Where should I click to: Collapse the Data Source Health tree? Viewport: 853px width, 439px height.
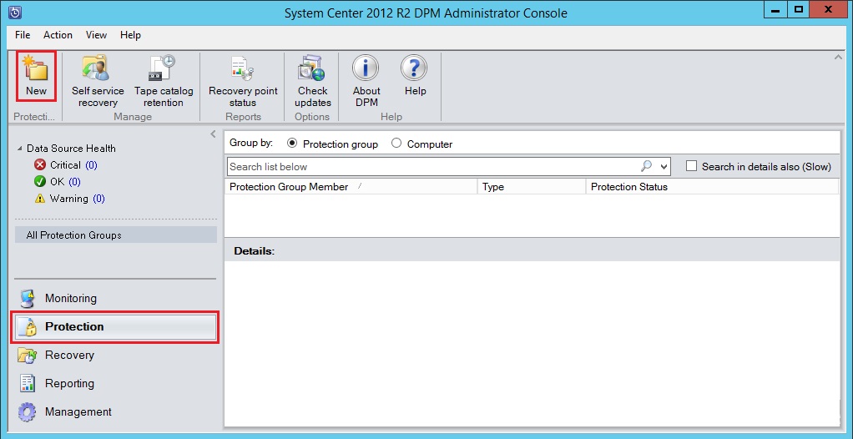[20, 149]
